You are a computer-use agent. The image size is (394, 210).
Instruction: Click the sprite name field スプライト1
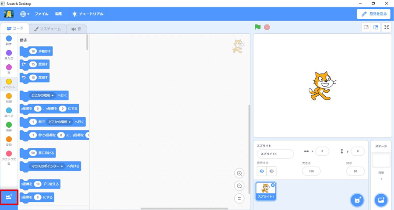(x=275, y=154)
